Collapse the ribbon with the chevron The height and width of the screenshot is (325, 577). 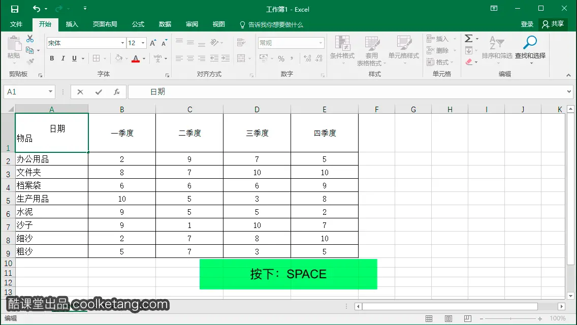[568, 75]
